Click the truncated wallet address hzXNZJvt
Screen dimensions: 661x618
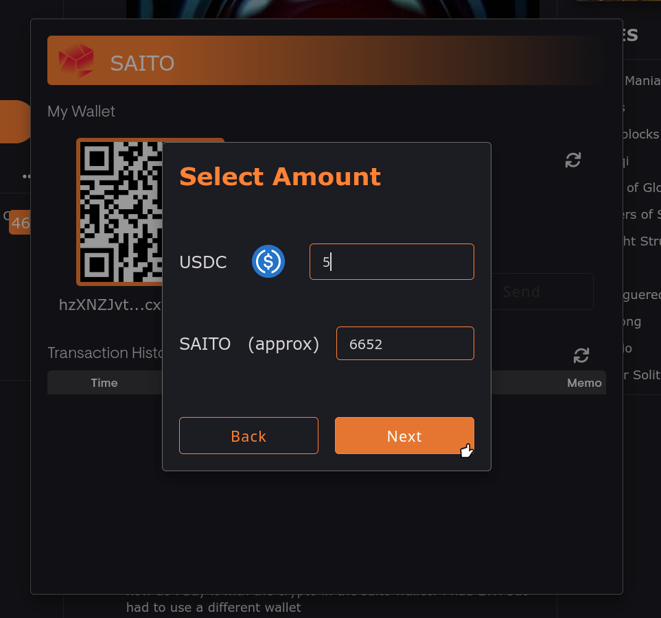(x=110, y=305)
